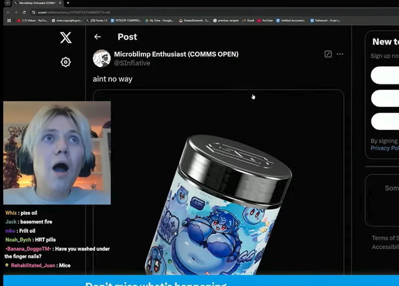Open the (20) Home / X bookmark
Screen dimensions: 399x286
[97, 20]
